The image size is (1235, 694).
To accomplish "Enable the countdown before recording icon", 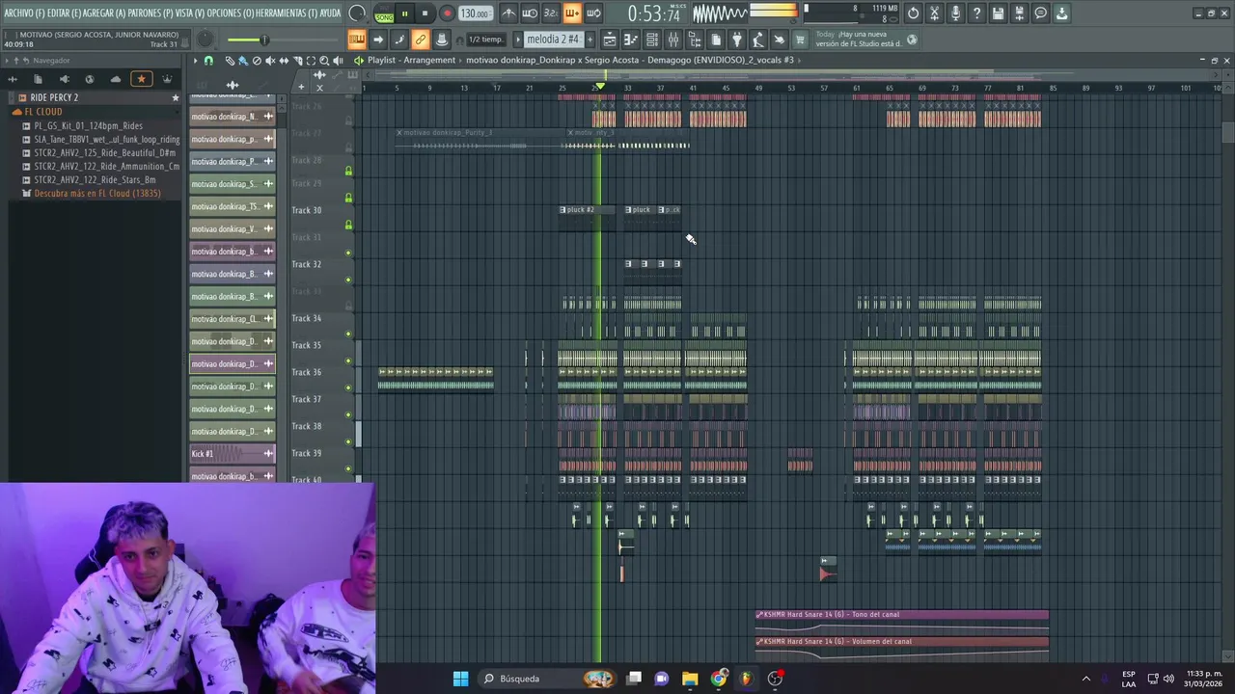I will tap(551, 13).
